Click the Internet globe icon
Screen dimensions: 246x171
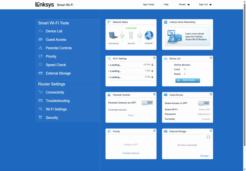pos(149,35)
